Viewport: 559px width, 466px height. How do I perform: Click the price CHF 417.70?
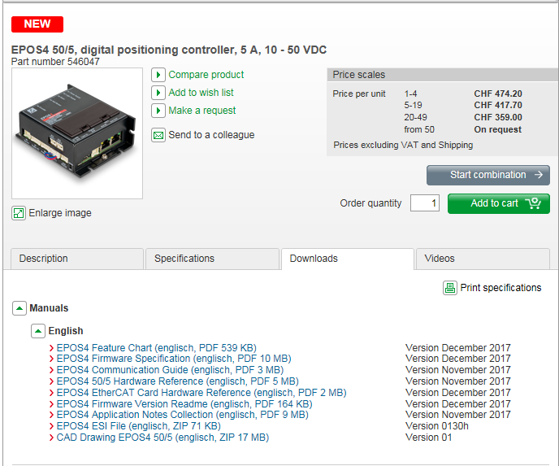point(498,105)
